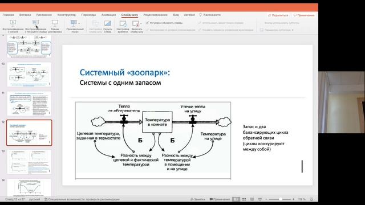Toggle use timings checkbox
Image resolution: width=365 pixels, height=205 pixels.
(x=199, y=23)
